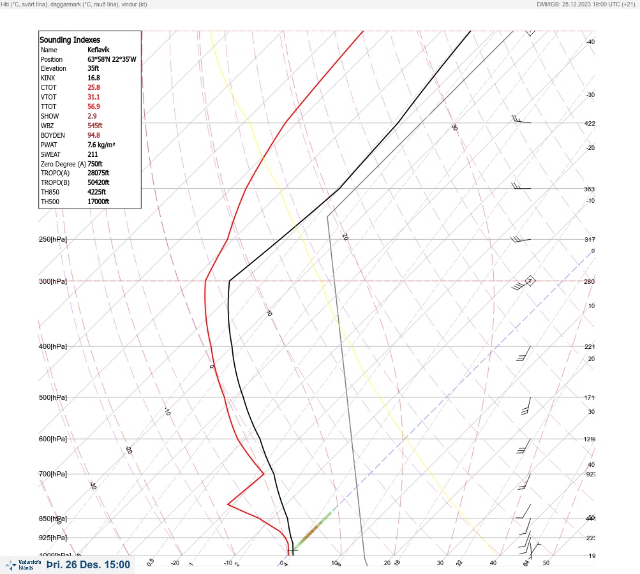The width and height of the screenshot is (640, 574).
Task: Click the Vedurstofa Islands logo
Action: (x=23, y=565)
